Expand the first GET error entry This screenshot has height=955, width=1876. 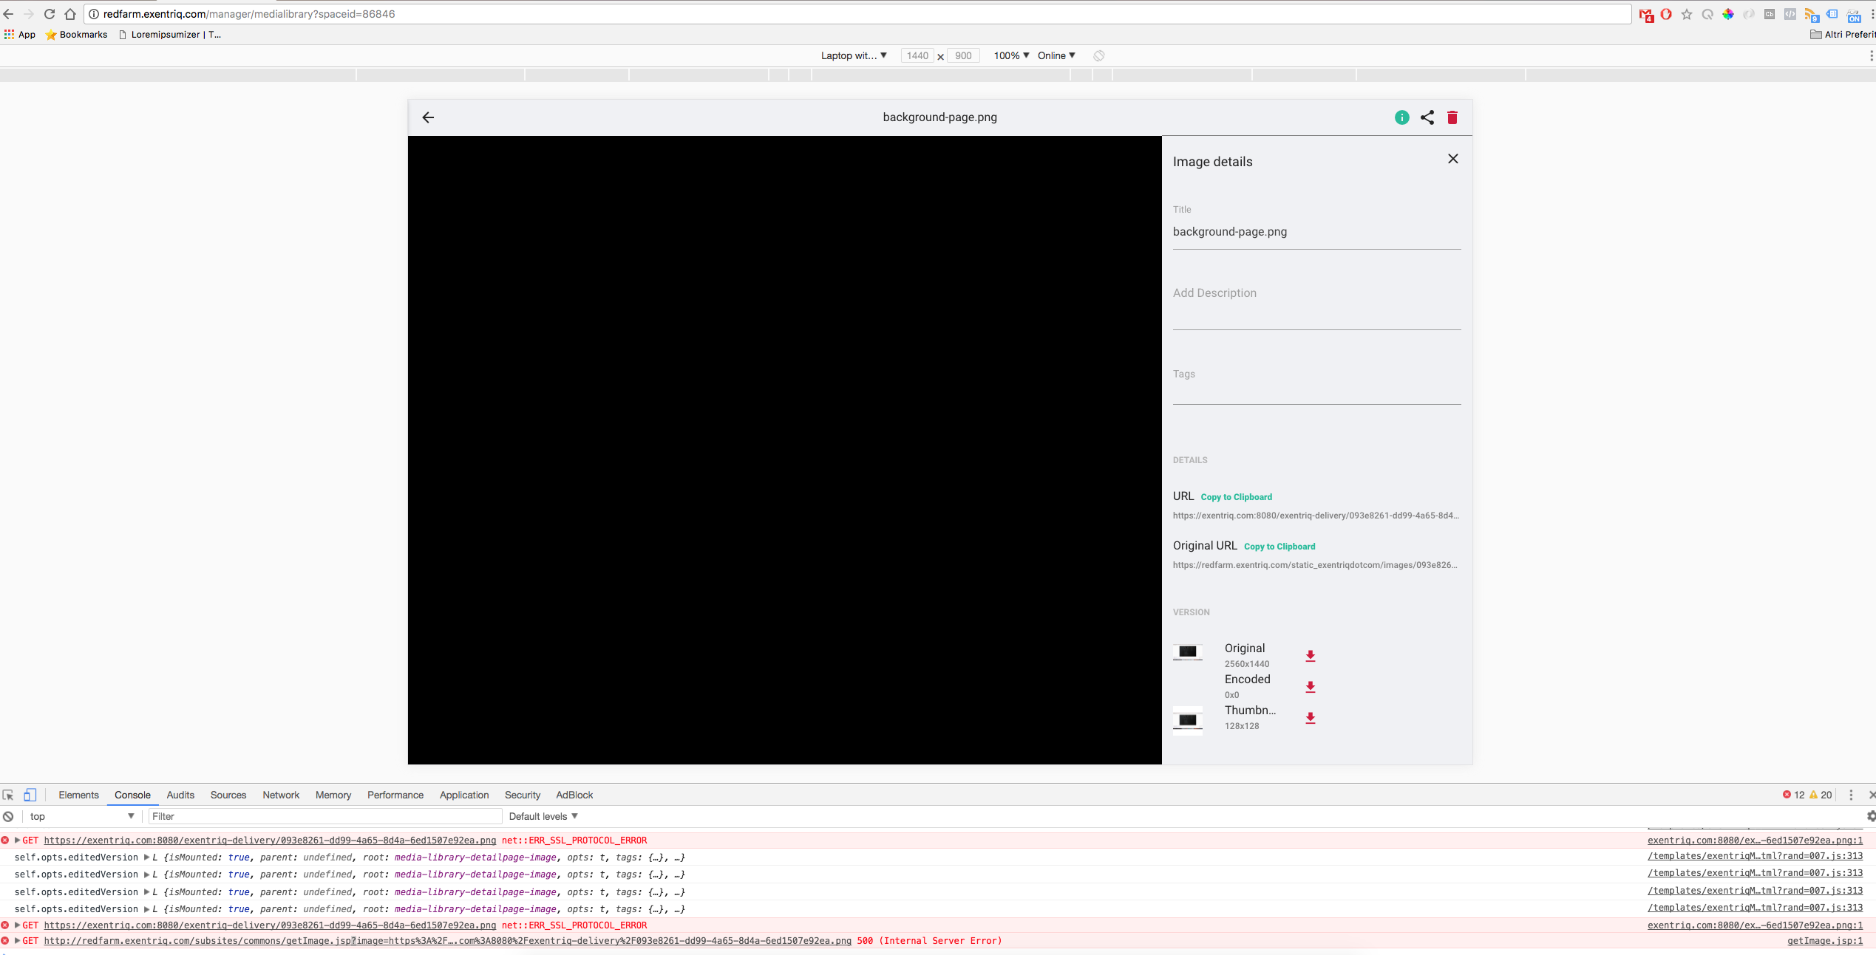point(17,840)
